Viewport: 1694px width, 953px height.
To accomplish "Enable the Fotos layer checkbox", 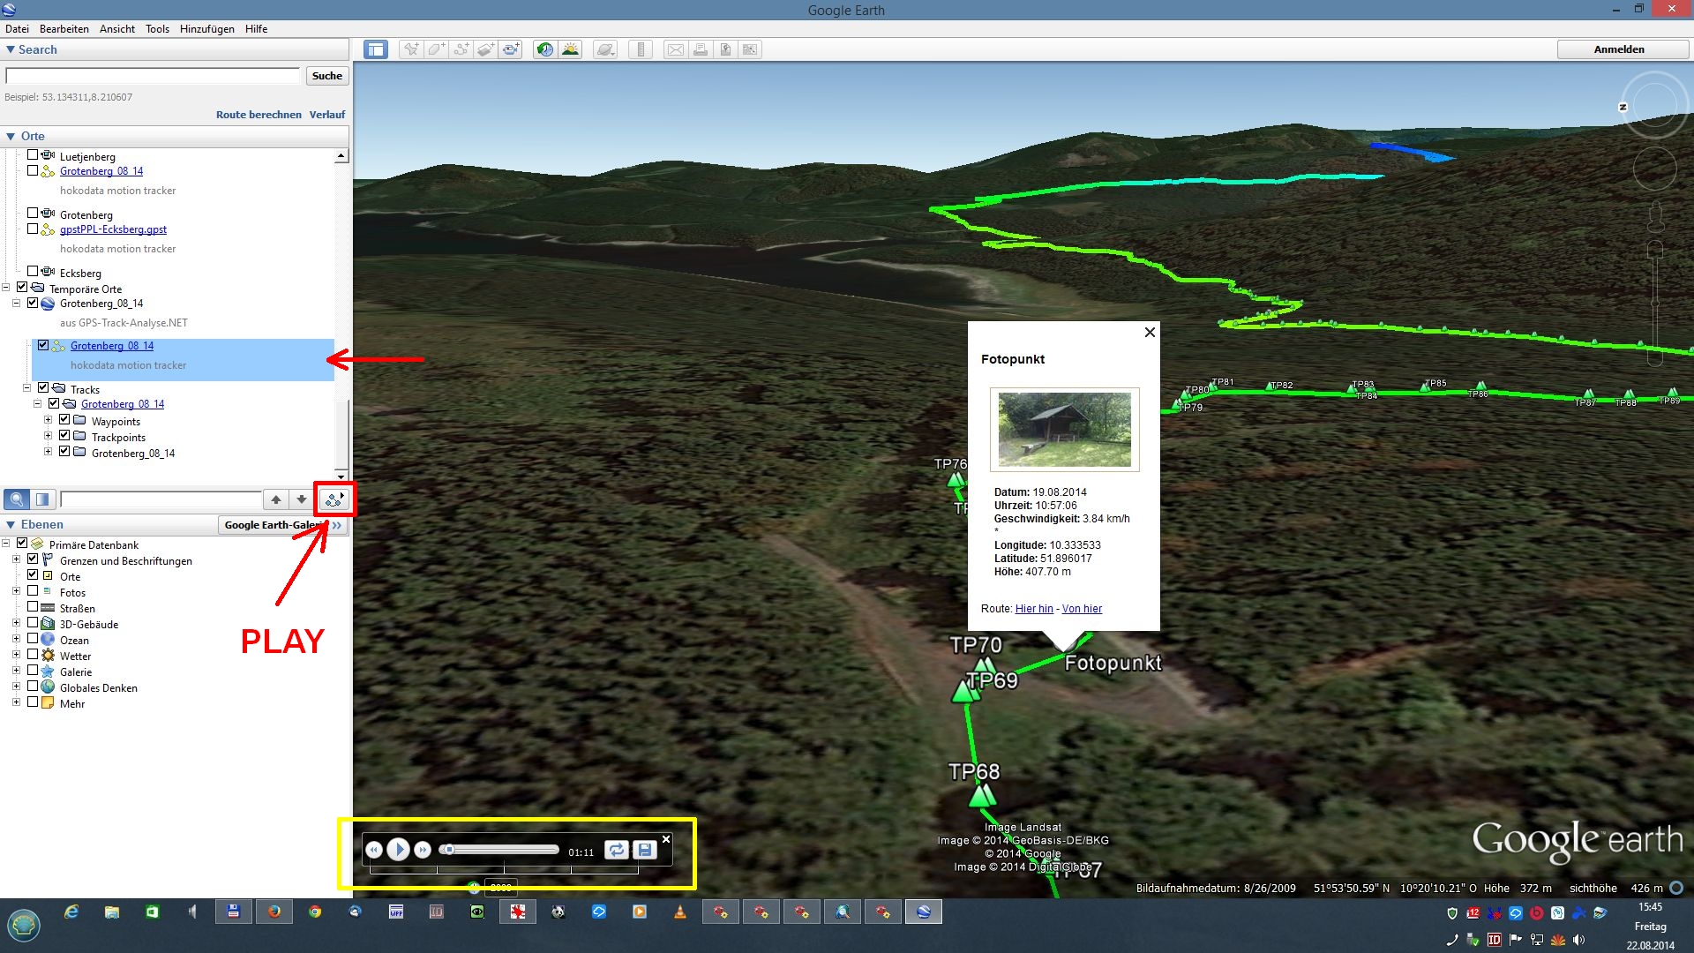I will (33, 591).
